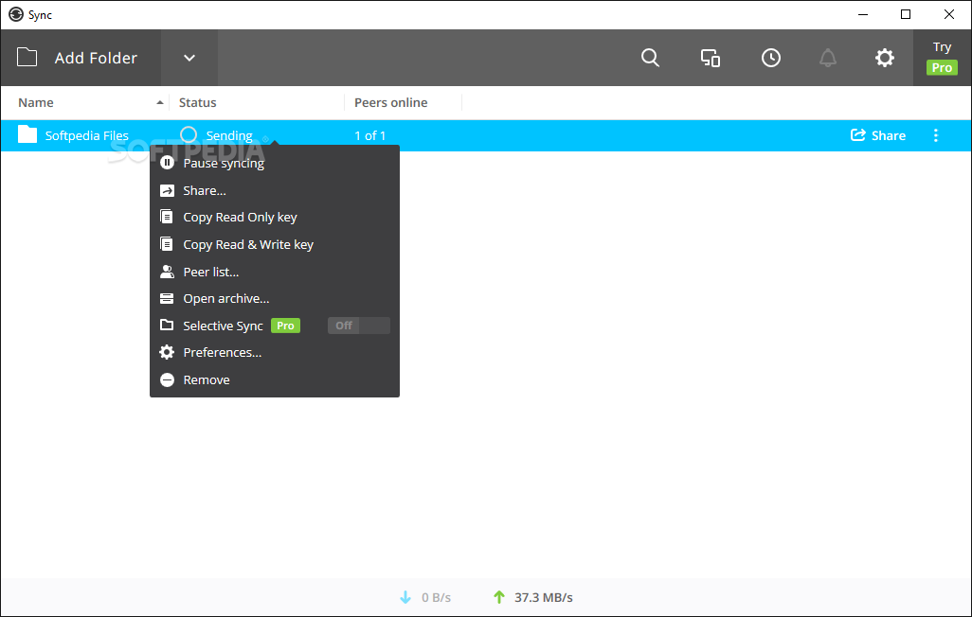972x617 pixels.
Task: Open the settings gear in toolbar
Action: [885, 58]
